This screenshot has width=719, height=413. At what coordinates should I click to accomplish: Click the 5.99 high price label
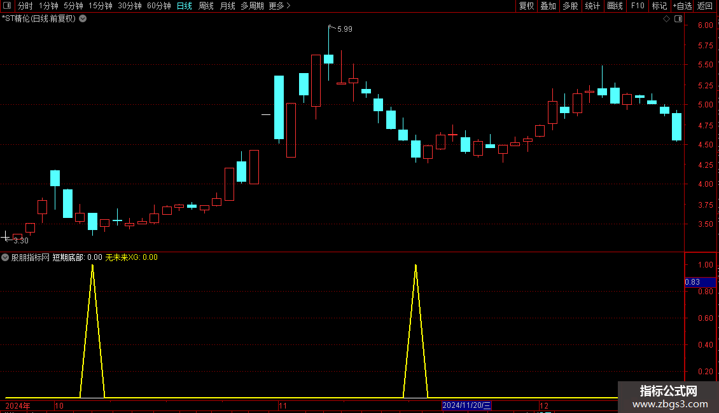pos(344,29)
